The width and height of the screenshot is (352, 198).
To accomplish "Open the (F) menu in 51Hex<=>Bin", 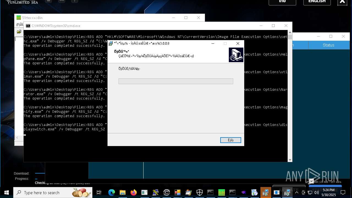I will (x=20, y=25).
